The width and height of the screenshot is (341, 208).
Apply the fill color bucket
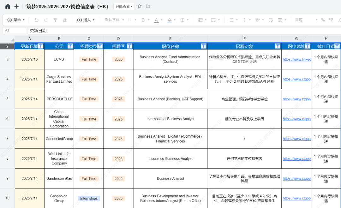click(169, 20)
